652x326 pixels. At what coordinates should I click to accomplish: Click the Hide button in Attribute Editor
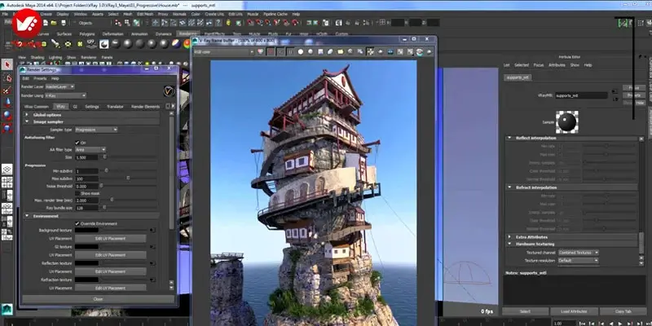(640, 103)
